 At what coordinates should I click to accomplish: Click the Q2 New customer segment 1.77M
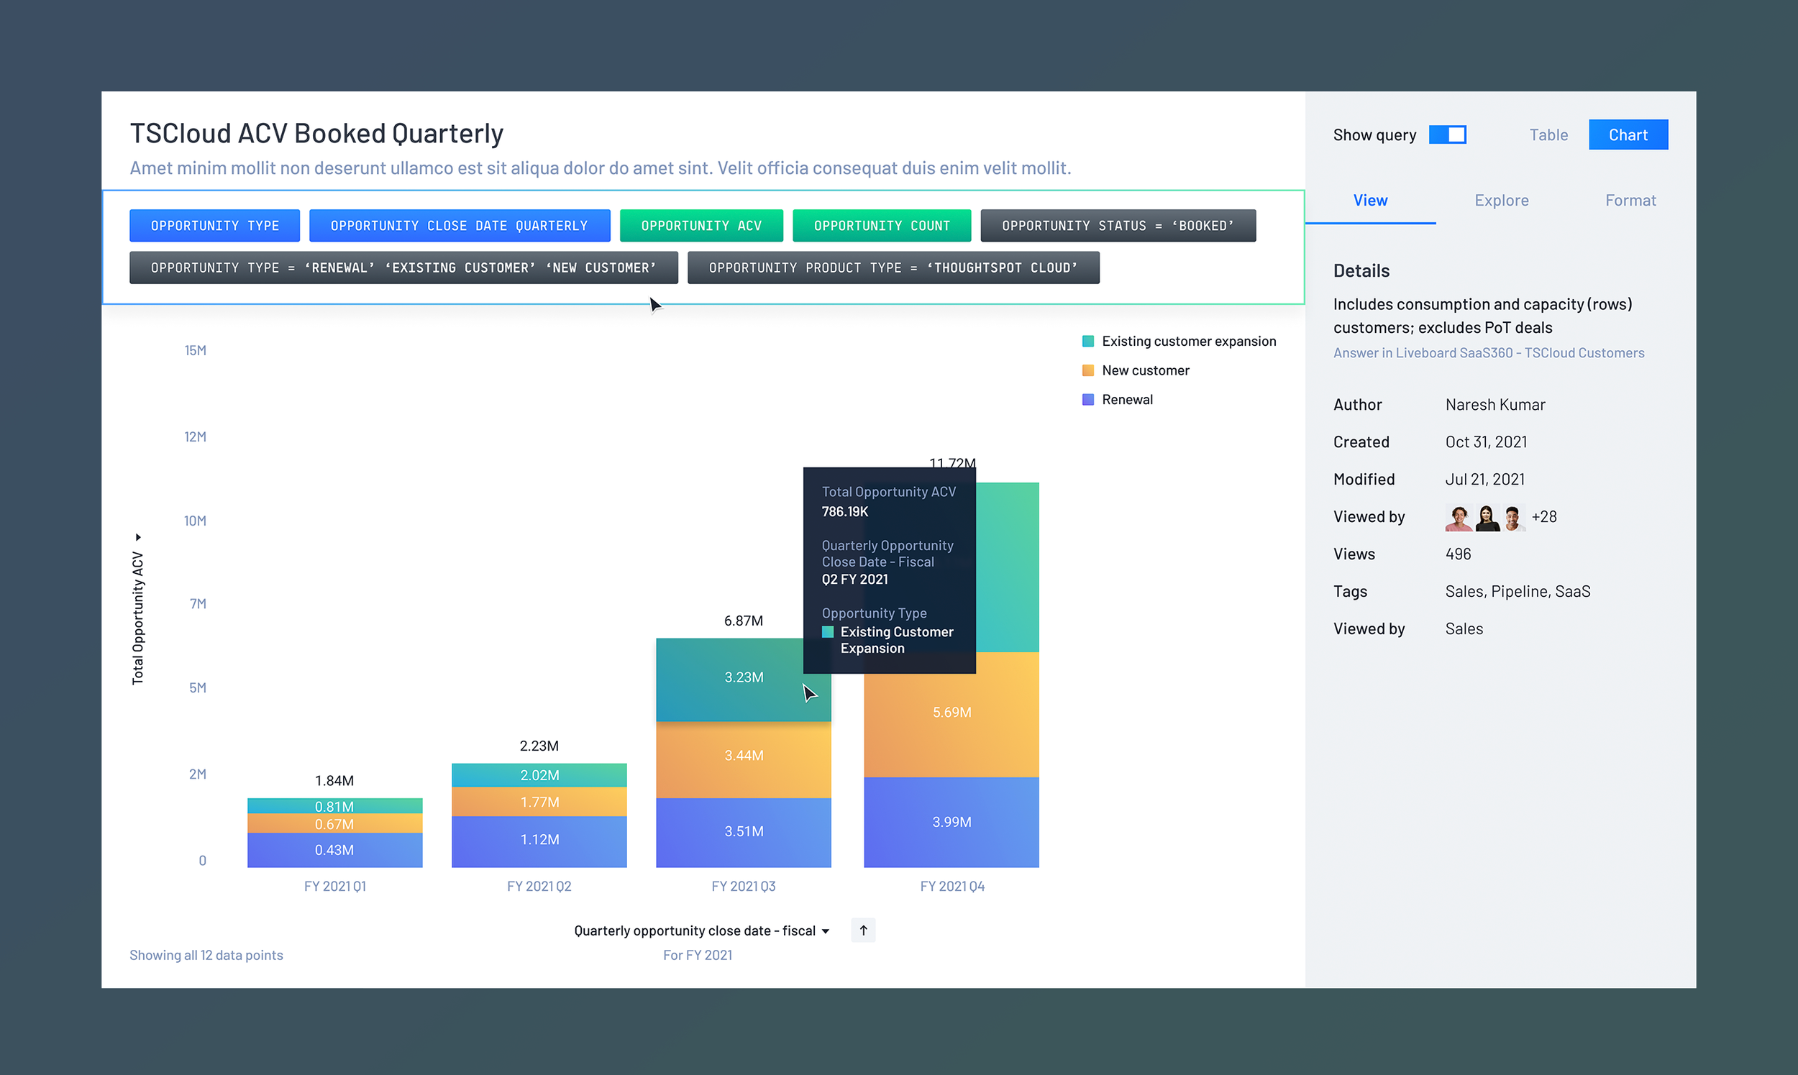[x=539, y=802]
